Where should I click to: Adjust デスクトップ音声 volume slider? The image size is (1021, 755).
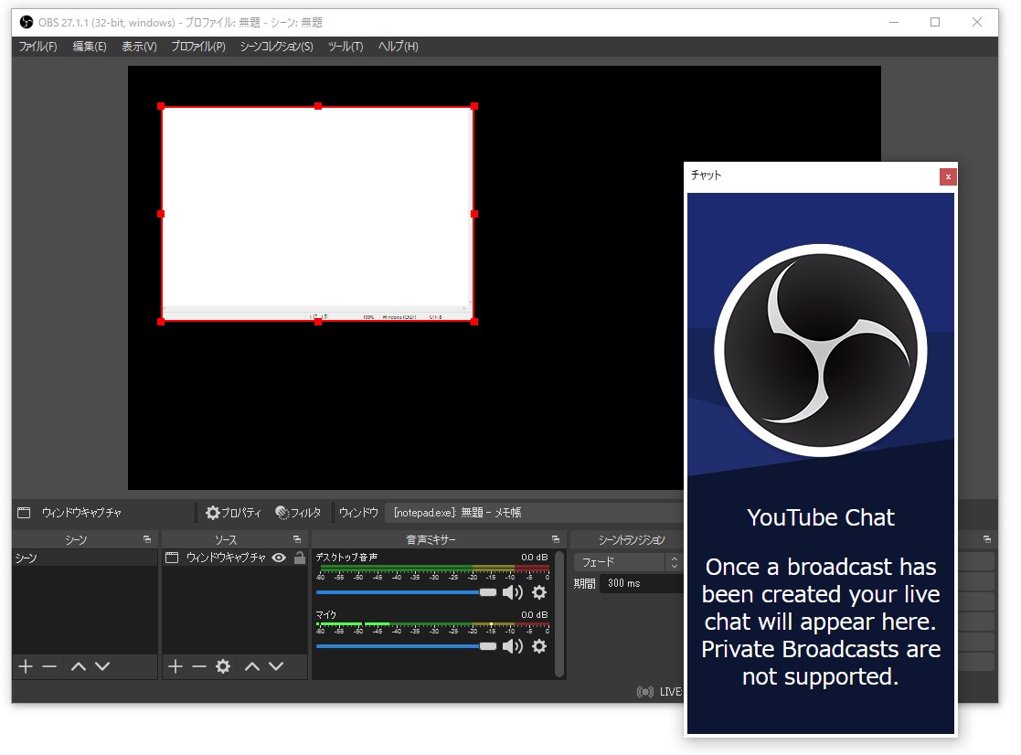point(407,592)
